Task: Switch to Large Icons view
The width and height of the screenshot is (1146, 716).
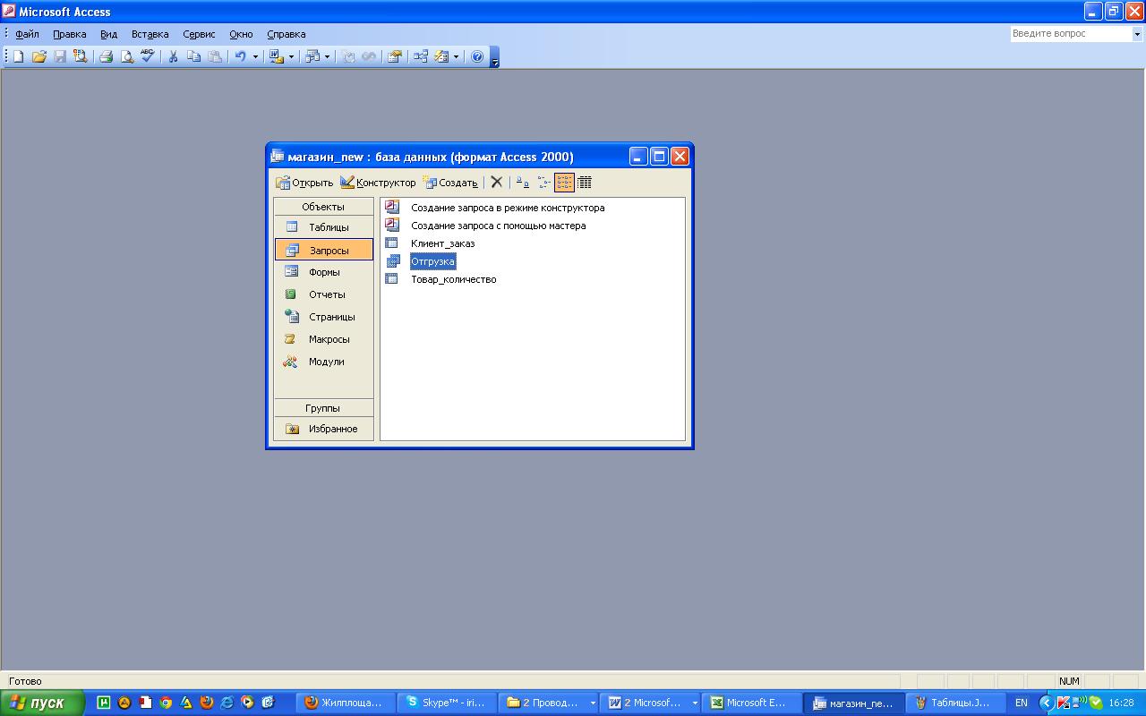Action: [x=522, y=183]
